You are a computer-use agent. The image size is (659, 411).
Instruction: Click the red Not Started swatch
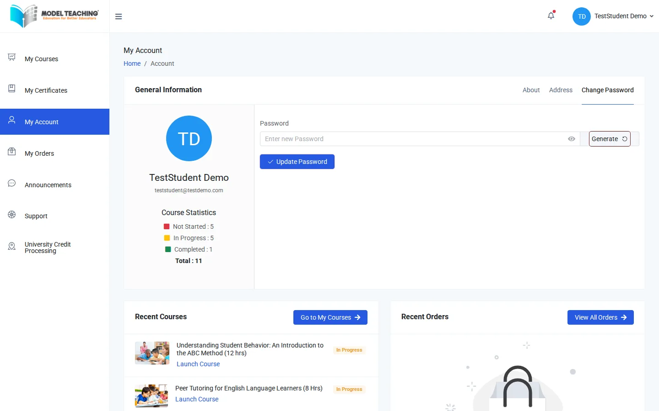pyautogui.click(x=167, y=227)
